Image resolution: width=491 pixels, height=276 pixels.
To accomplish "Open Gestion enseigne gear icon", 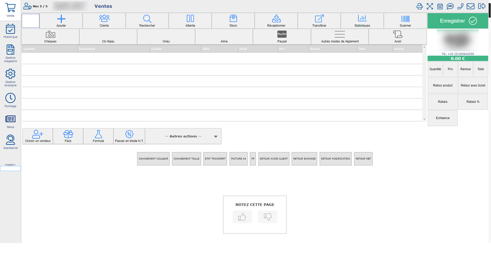I will tap(10, 74).
